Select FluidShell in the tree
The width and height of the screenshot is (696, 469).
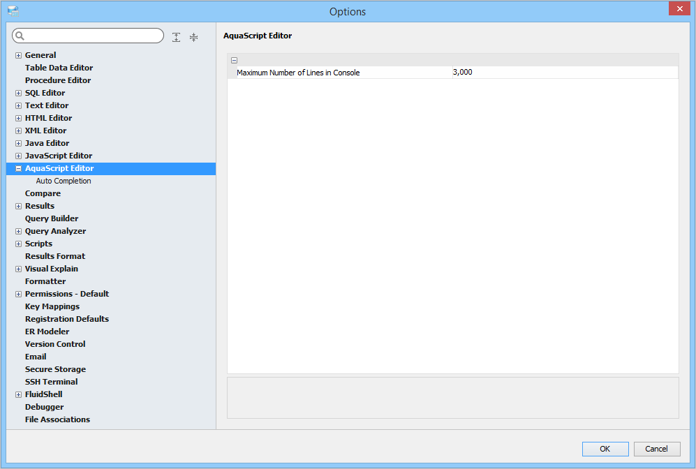click(x=43, y=394)
